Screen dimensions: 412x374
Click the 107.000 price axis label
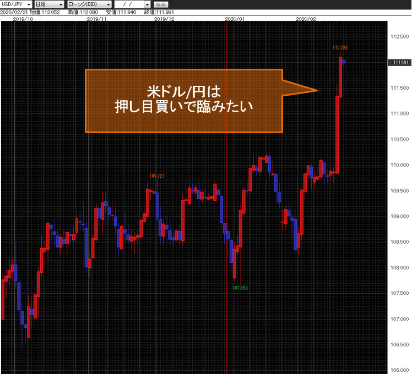[400, 319]
